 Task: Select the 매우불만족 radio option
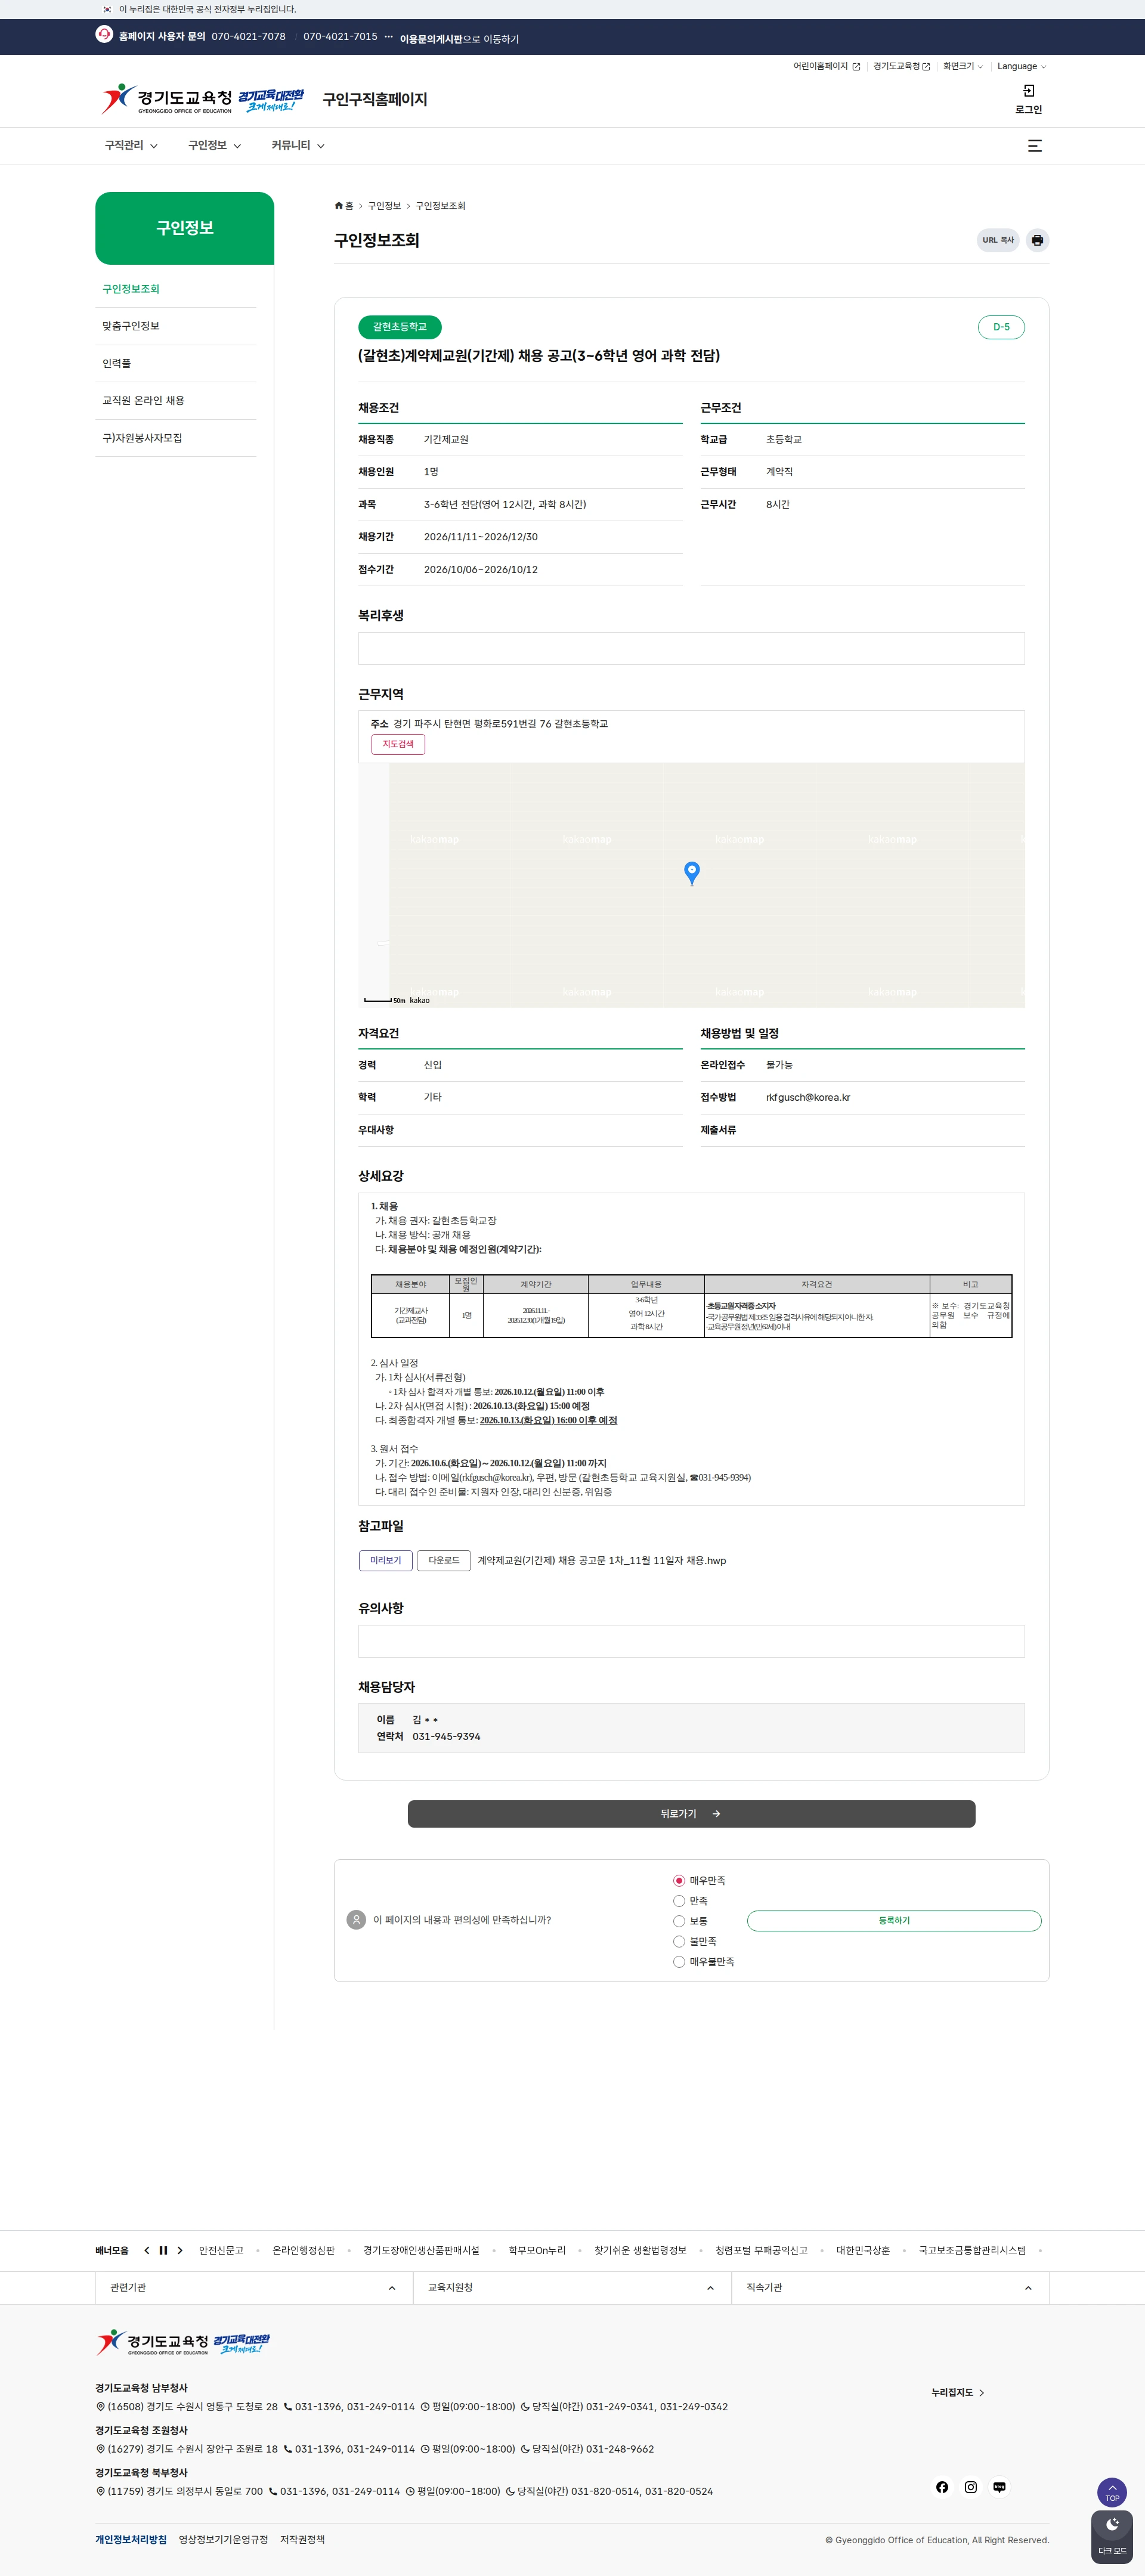679,1962
